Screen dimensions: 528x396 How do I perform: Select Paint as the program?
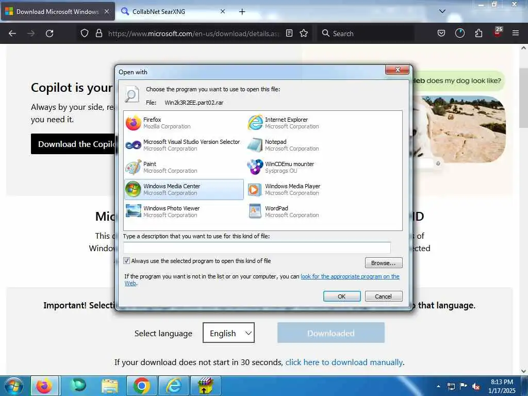(184, 168)
